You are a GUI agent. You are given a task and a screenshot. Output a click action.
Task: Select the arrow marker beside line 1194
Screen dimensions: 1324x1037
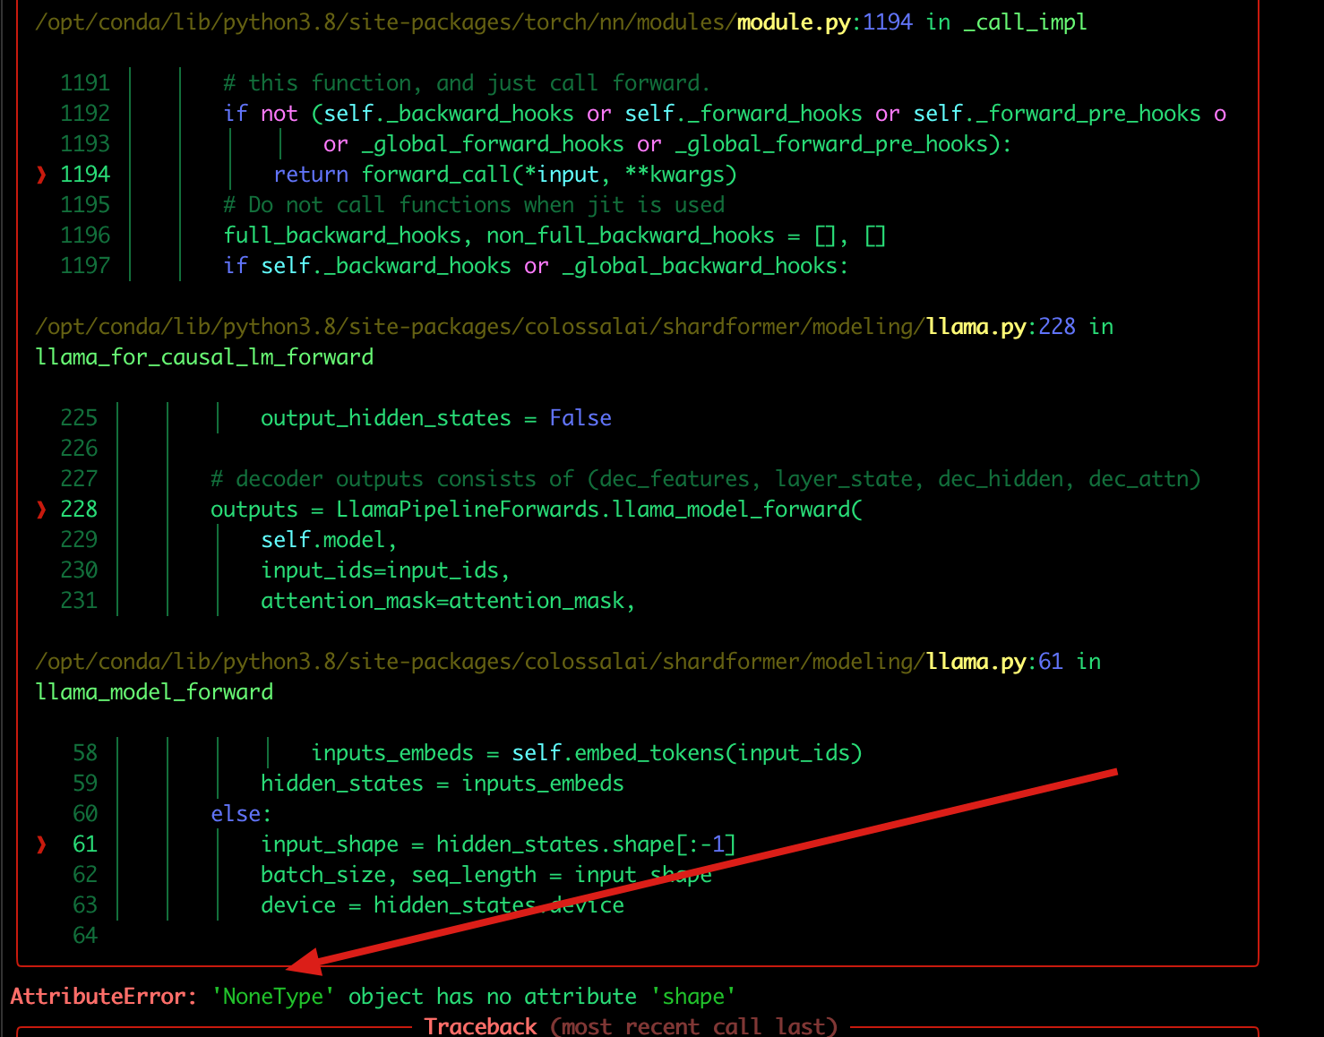click(x=40, y=174)
